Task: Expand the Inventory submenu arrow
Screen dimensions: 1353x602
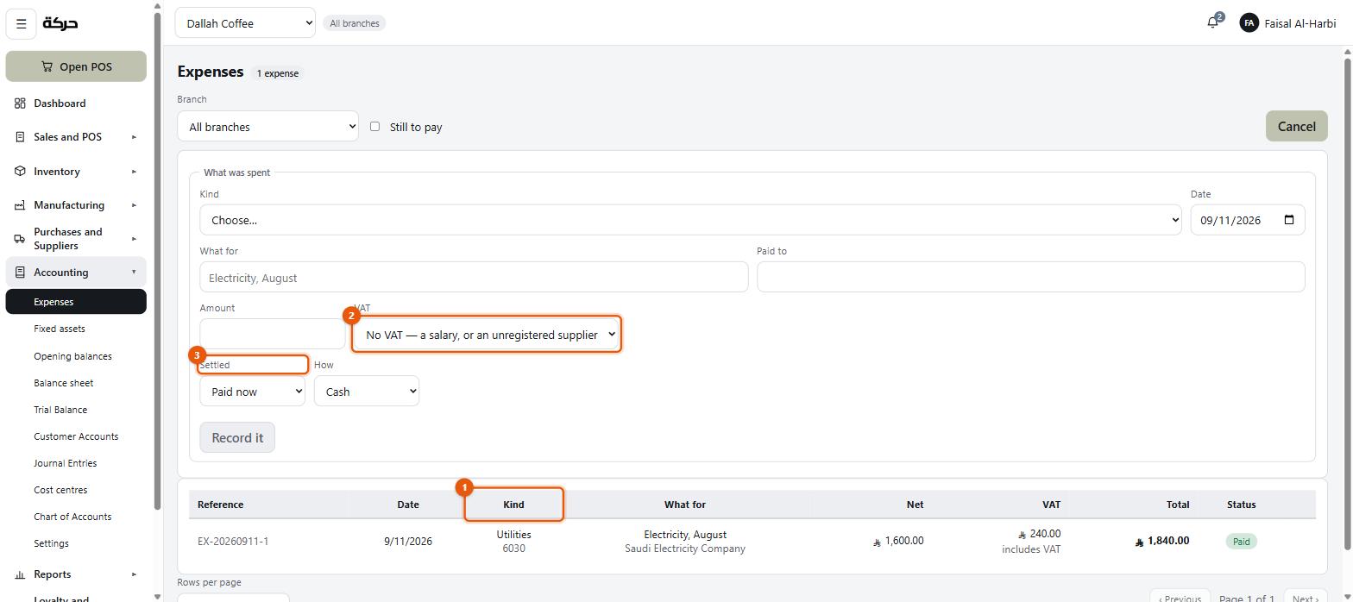Action: point(134,172)
